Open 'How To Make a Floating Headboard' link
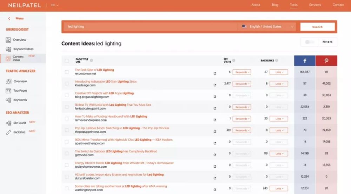Image resolution: width=351 pixels, height=194 pixels. click(x=111, y=116)
